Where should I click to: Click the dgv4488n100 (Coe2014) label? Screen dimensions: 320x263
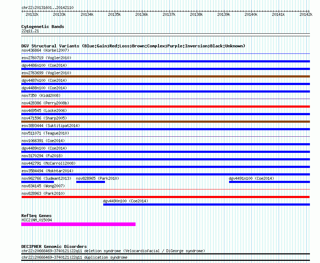[44, 88]
